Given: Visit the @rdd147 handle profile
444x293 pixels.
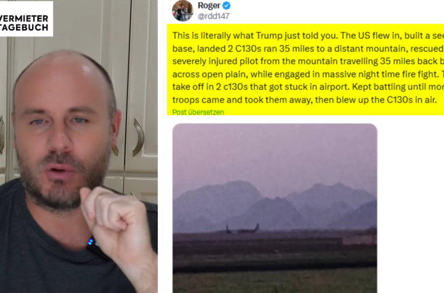Looking at the screenshot, I should tap(213, 16).
